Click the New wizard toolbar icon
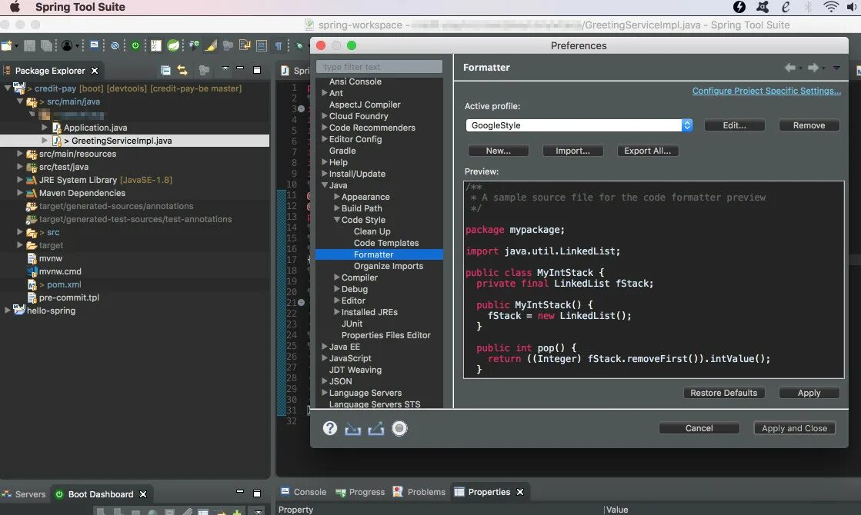Viewport: 861px width, 515px height. [7, 45]
